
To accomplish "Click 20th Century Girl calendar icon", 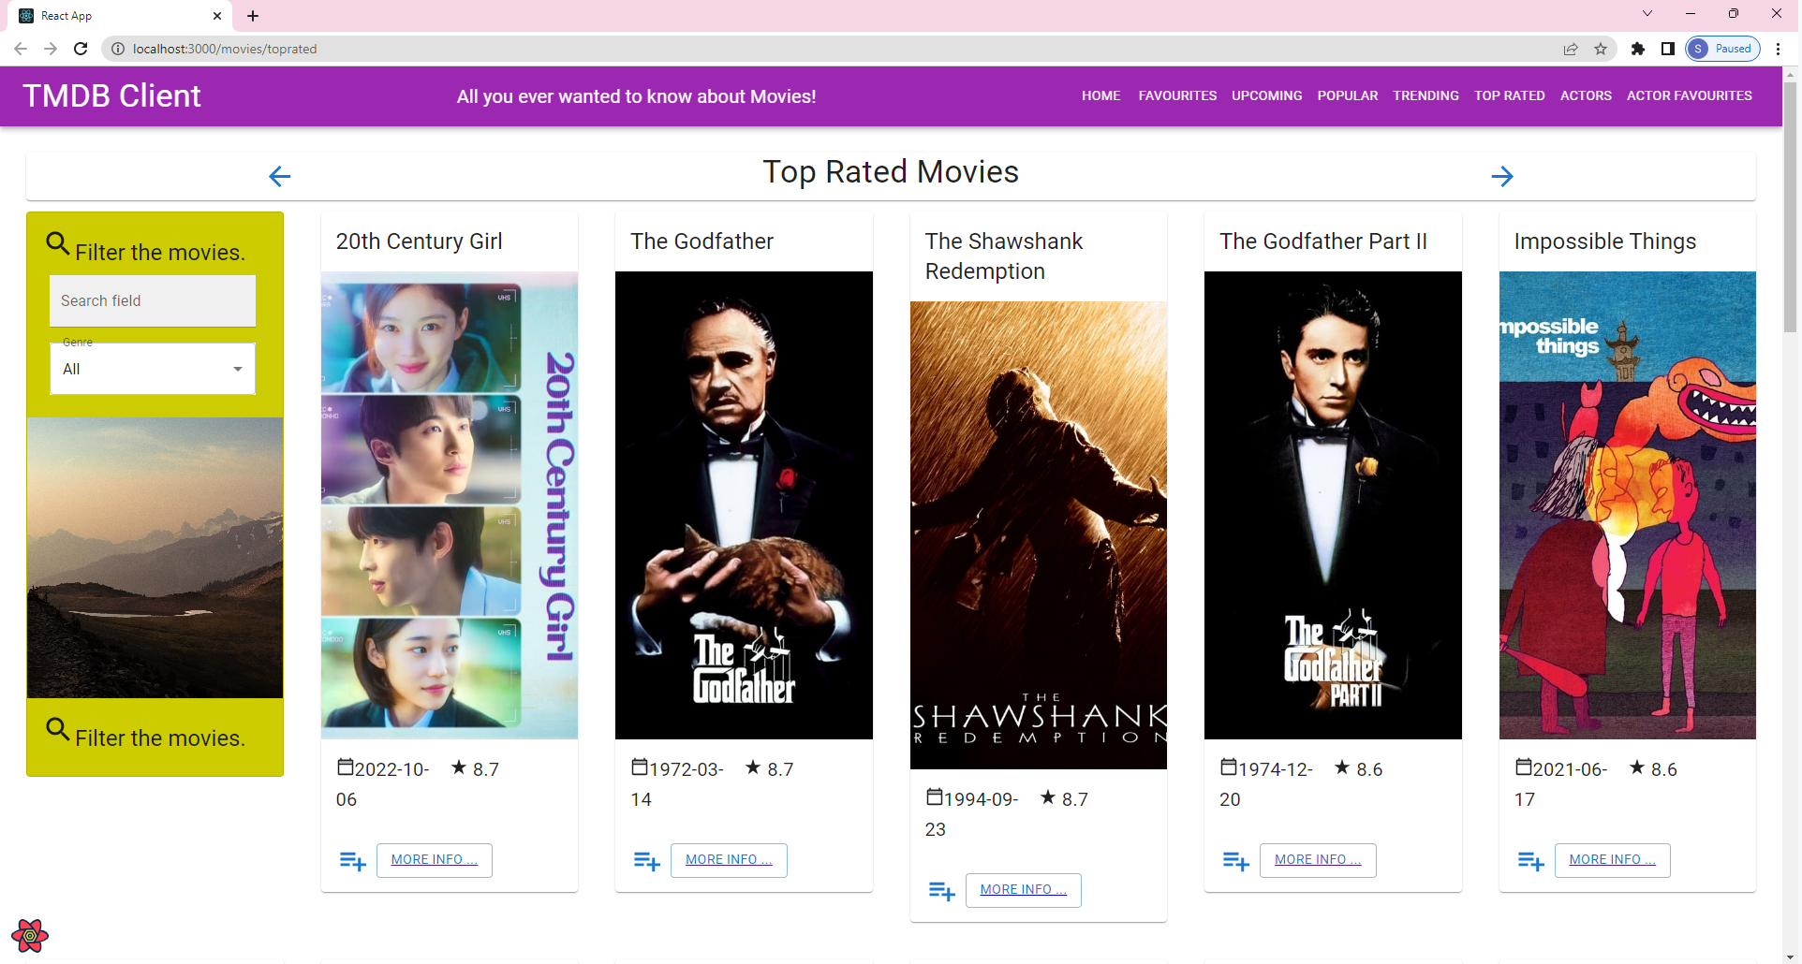I will pyautogui.click(x=346, y=767).
